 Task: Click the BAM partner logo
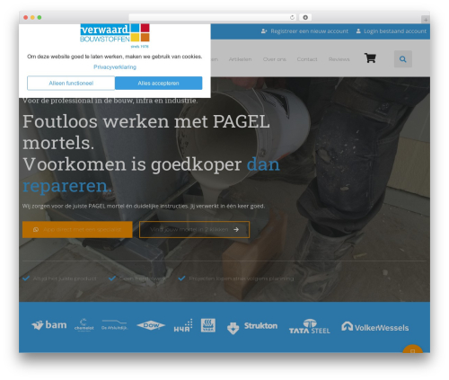[49, 325]
